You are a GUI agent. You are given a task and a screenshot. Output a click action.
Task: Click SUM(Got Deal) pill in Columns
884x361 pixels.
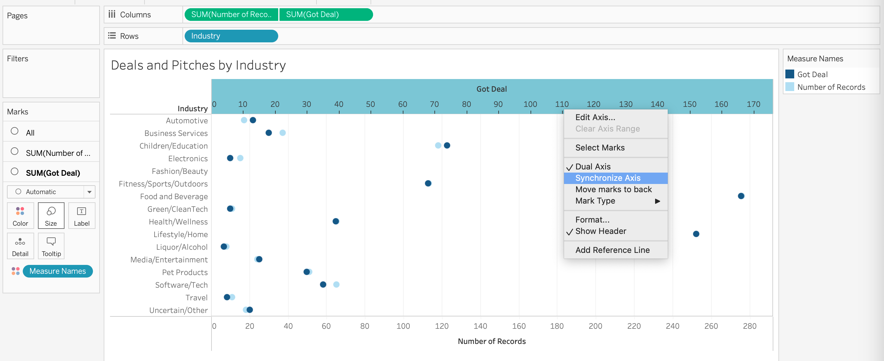click(x=326, y=15)
